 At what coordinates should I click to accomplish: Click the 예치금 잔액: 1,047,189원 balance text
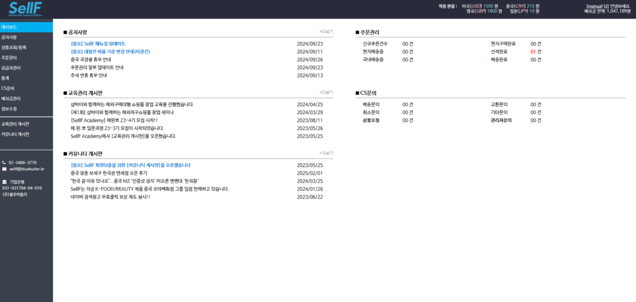[607, 11]
